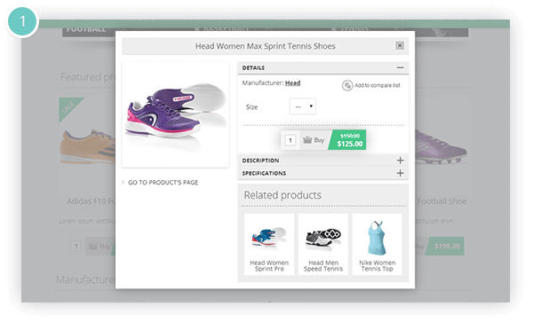
Task: Click Add to compare list link
Action: point(378,85)
